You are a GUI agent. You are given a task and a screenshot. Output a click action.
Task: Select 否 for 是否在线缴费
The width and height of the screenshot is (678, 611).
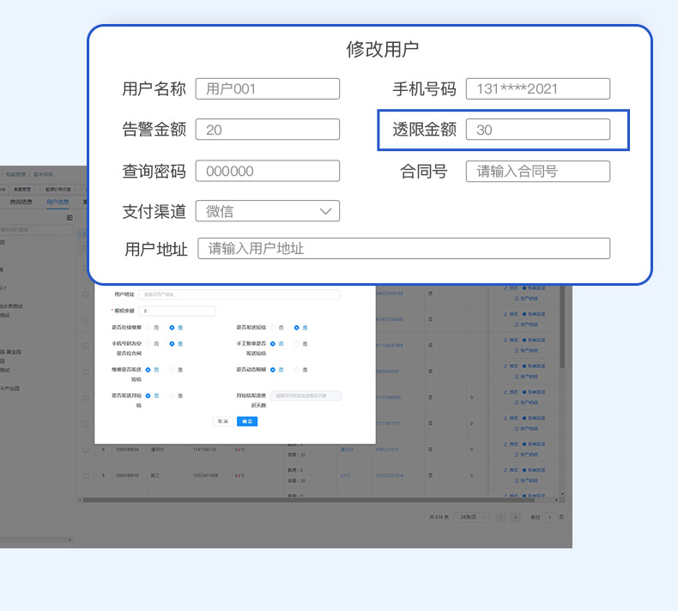click(147, 327)
